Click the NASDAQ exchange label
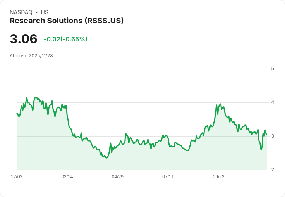 [21, 12]
